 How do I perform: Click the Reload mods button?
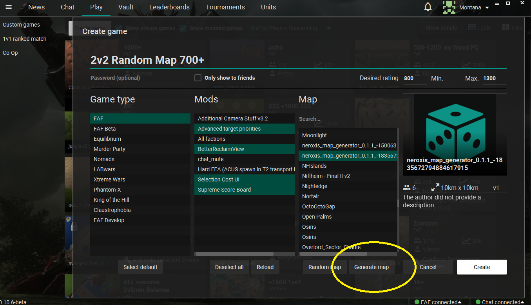tap(265, 267)
